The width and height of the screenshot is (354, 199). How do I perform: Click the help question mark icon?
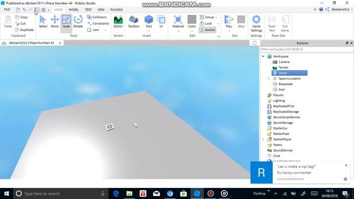click(x=321, y=9)
